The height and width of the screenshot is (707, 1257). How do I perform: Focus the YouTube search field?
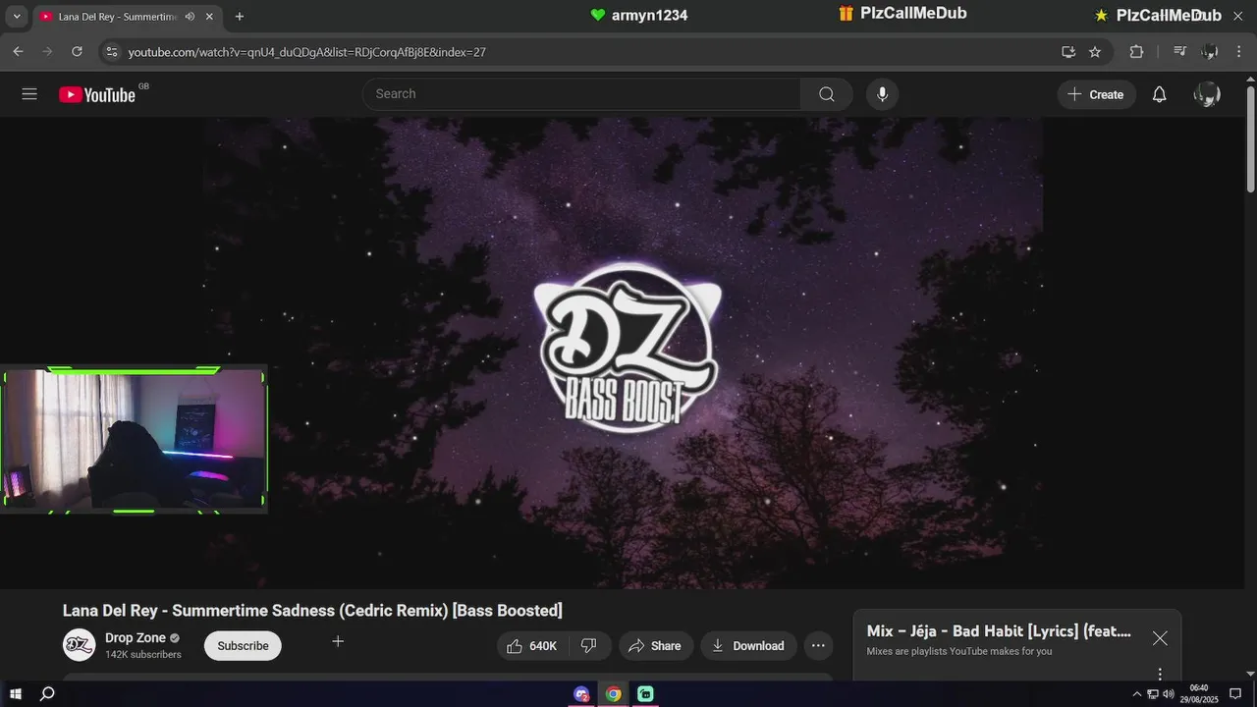click(581, 94)
